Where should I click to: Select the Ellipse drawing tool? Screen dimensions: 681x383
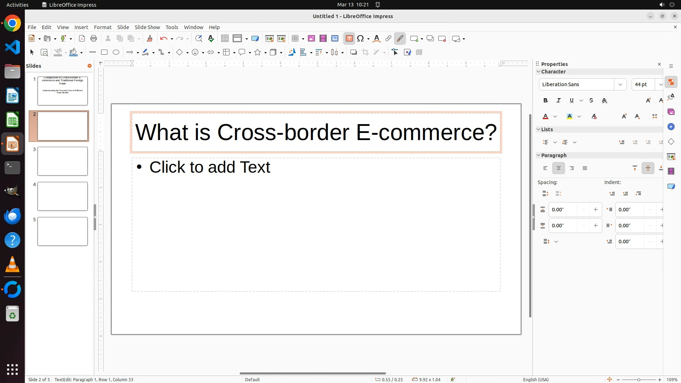(116, 52)
